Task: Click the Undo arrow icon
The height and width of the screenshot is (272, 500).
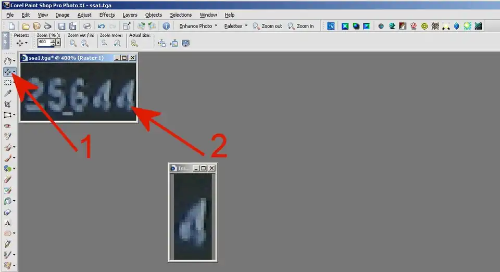Action: [101, 26]
